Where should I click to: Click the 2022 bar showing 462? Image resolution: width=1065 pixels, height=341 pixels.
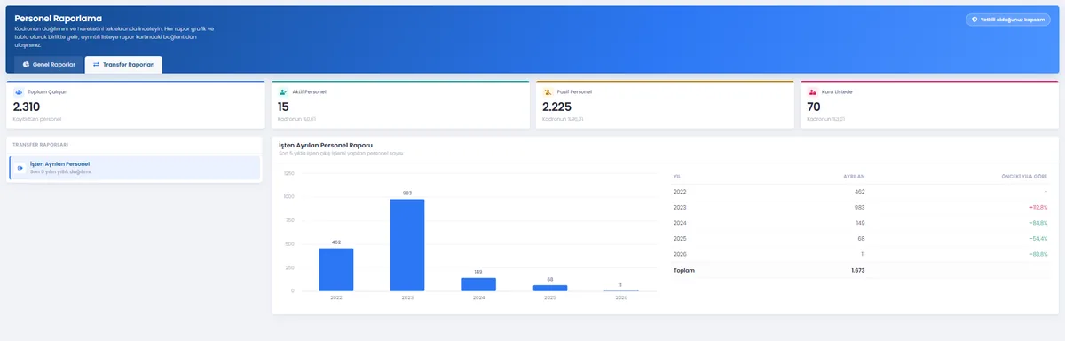coord(336,269)
